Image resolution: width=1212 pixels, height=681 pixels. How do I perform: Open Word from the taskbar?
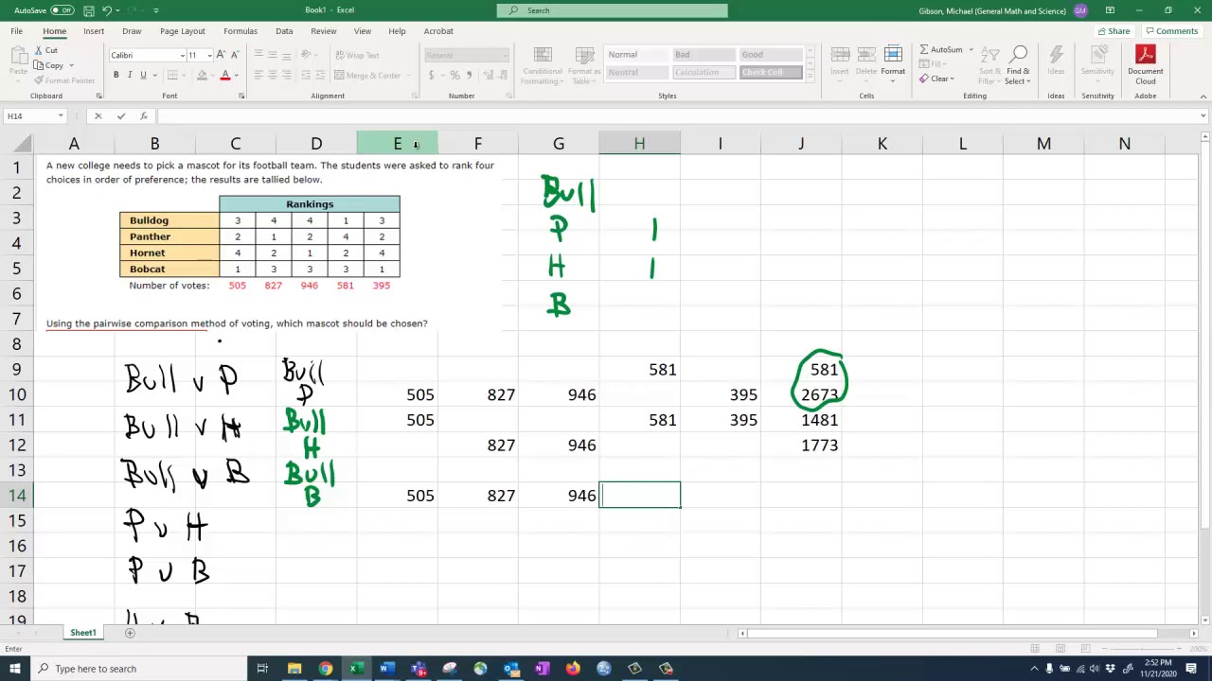(x=386, y=669)
